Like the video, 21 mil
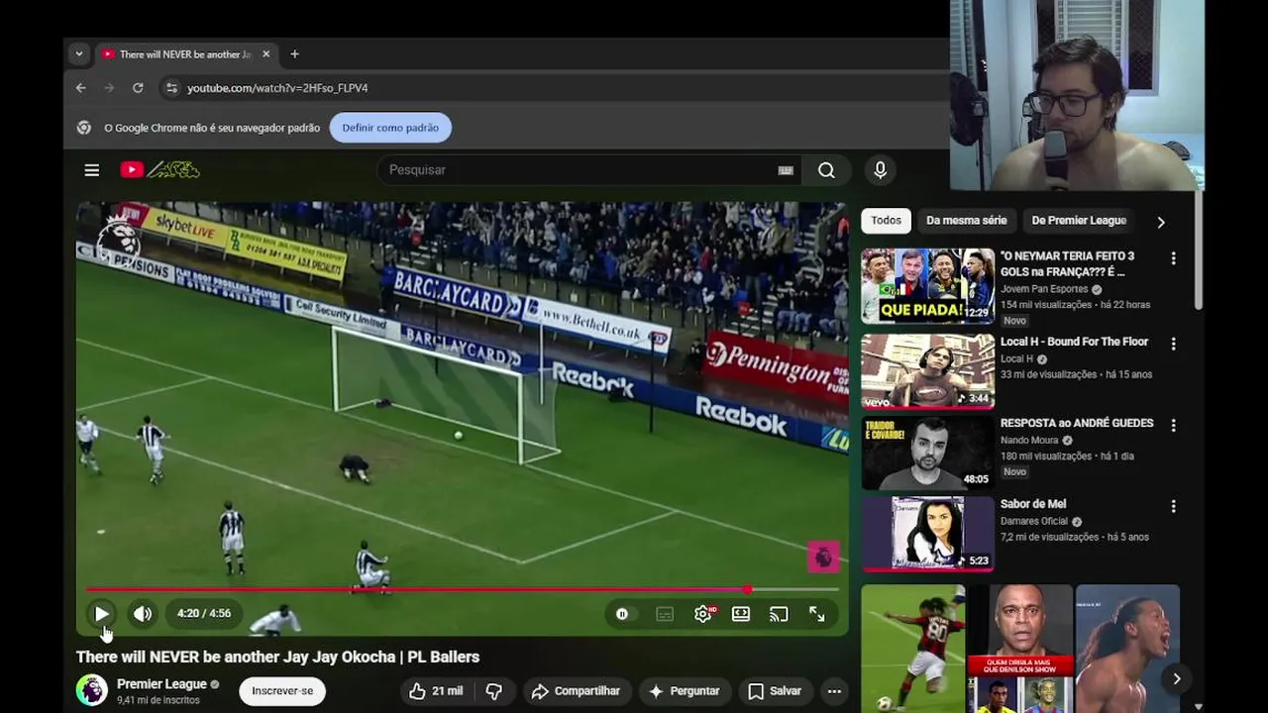This screenshot has height=713, width=1268. point(436,691)
